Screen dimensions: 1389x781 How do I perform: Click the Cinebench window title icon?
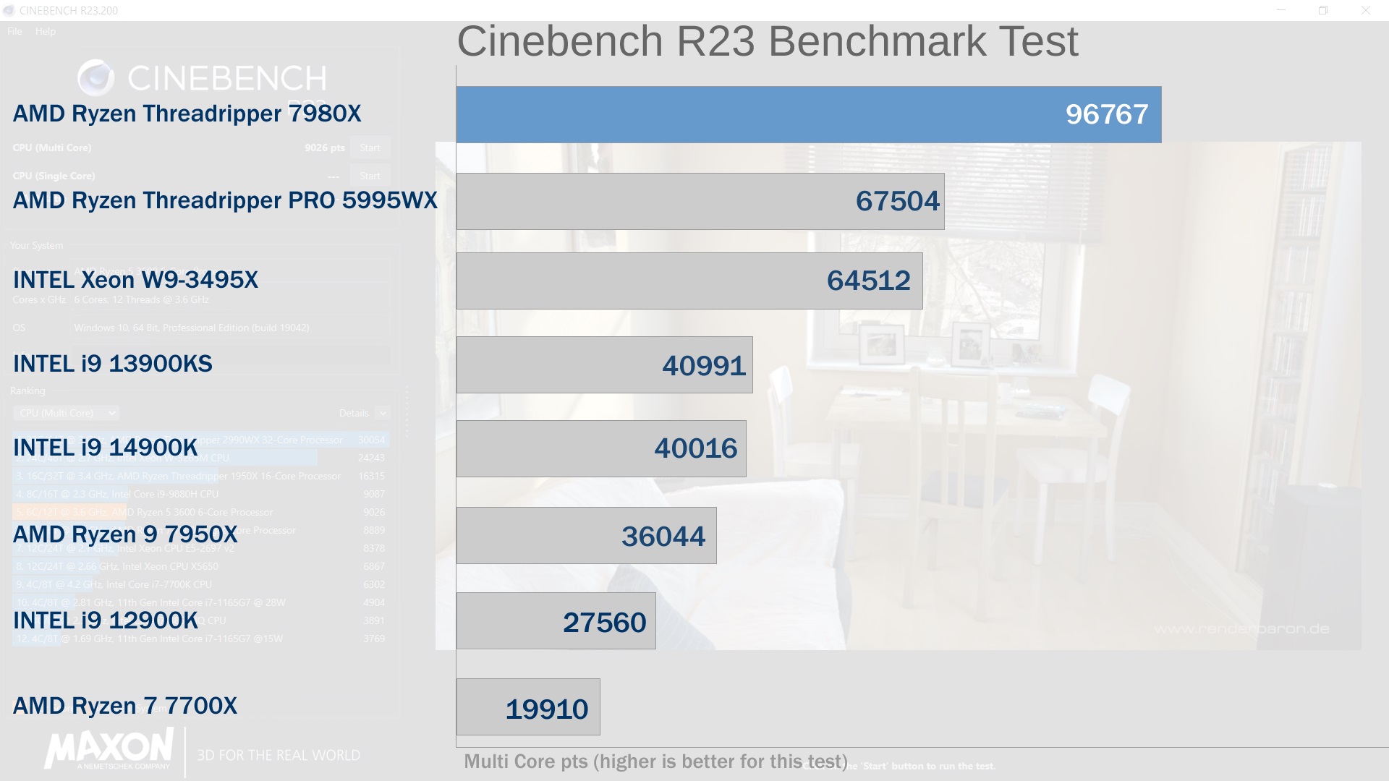point(9,10)
